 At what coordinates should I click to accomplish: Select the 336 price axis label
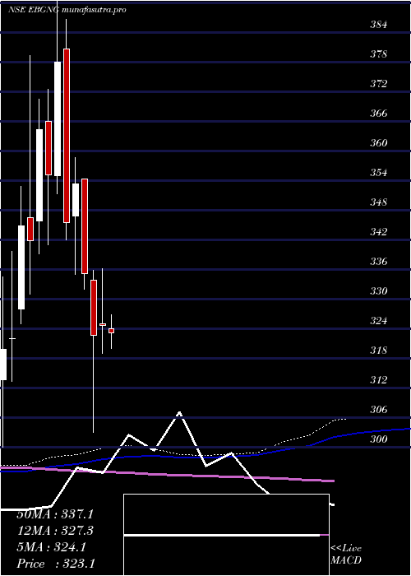[x=378, y=262]
